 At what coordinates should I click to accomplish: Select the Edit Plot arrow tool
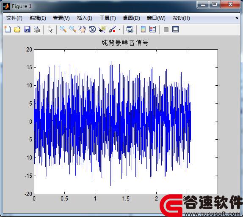click(x=50, y=29)
